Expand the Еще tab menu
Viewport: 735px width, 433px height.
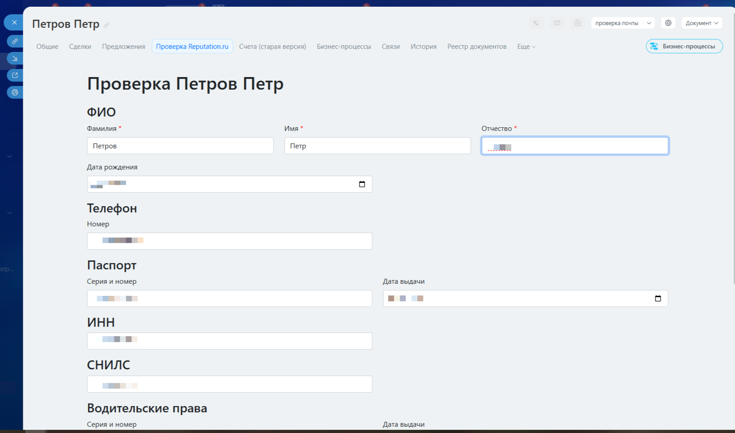(526, 47)
